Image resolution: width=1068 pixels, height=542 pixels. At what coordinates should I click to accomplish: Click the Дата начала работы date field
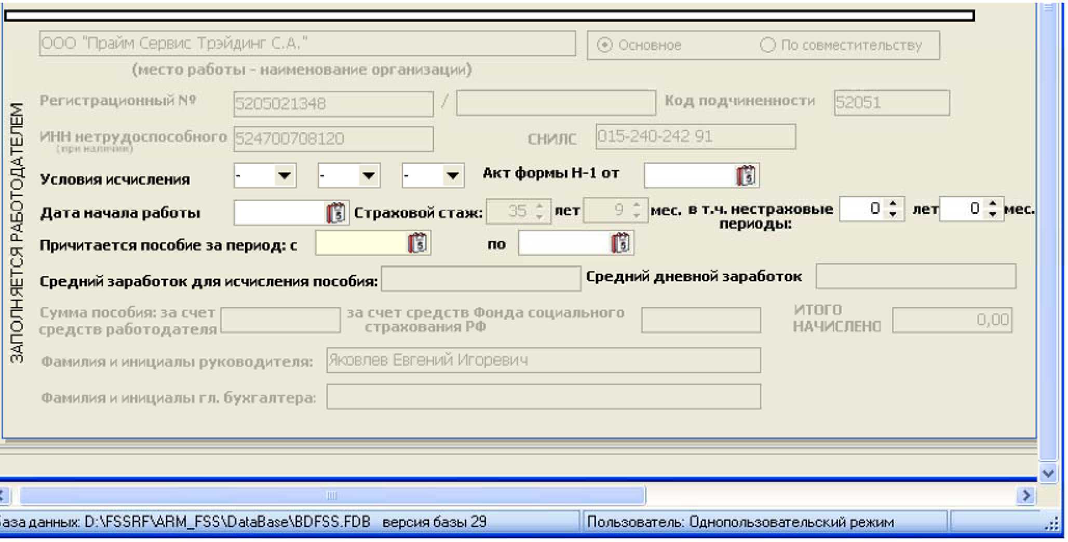[279, 213]
